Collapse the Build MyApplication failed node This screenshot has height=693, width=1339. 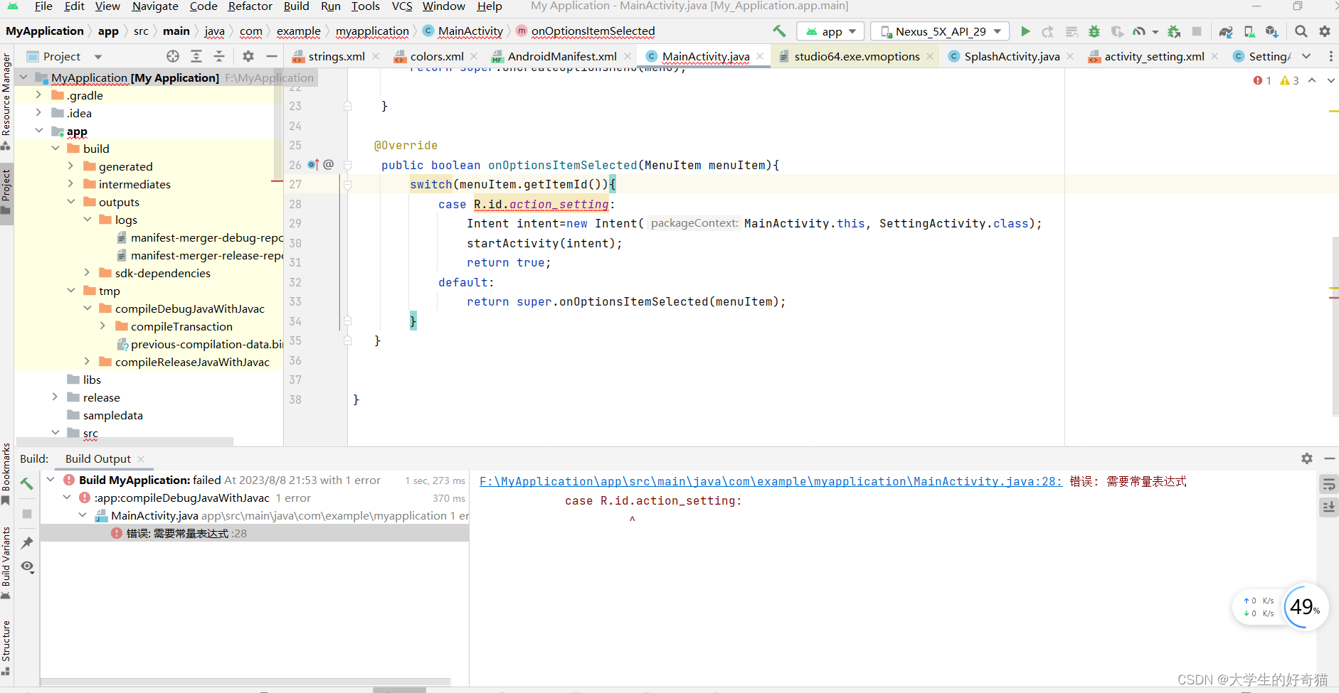pyautogui.click(x=51, y=480)
